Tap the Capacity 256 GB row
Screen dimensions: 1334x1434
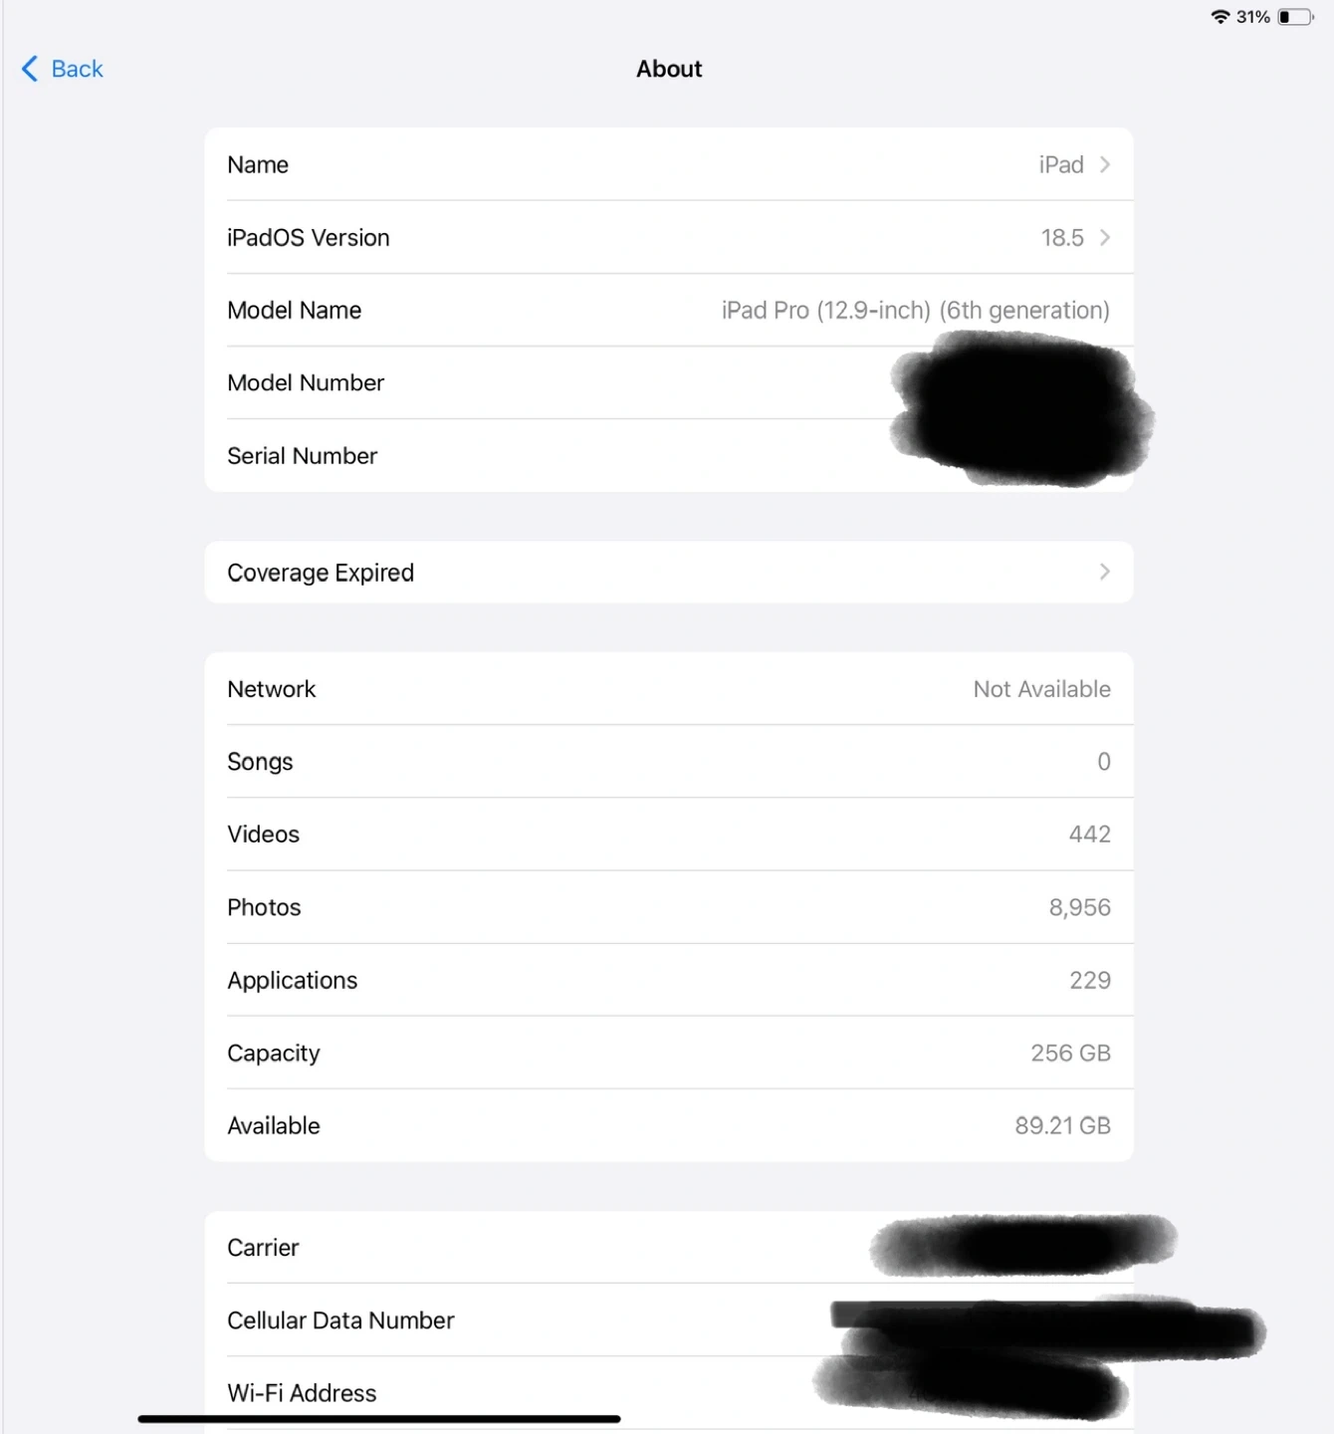click(669, 1053)
